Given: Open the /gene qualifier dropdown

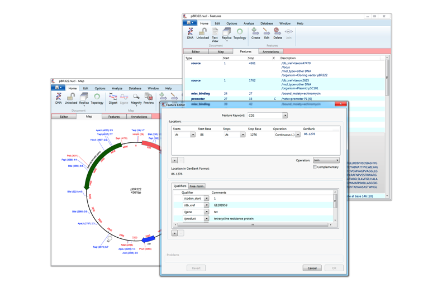Looking at the screenshot, I should (206, 212).
